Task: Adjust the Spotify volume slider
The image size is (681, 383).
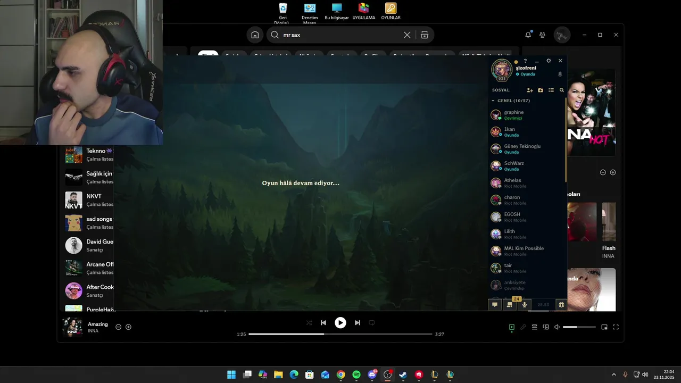Action: pyautogui.click(x=579, y=327)
